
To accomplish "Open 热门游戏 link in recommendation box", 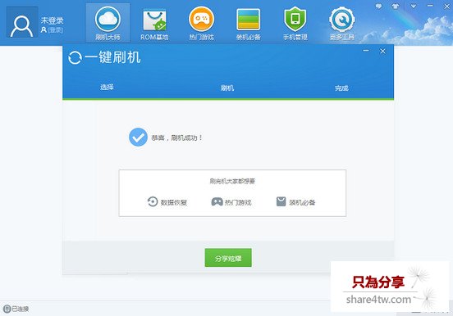I will coord(238,202).
